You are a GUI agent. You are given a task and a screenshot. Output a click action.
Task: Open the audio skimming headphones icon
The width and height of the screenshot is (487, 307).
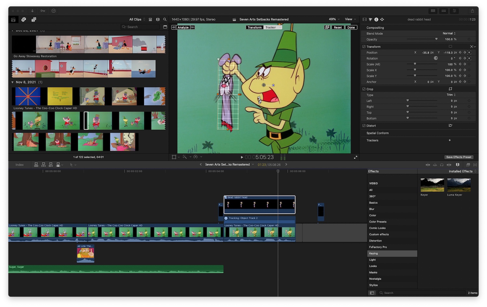pyautogui.click(x=442, y=165)
